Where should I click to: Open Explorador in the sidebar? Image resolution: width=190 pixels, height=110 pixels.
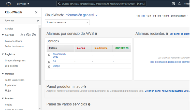[x=11, y=85]
